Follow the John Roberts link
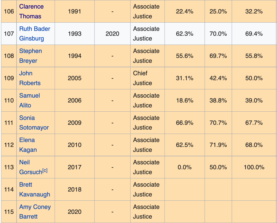Image resolution: width=277 pixels, height=223 pixels. tap(30, 78)
